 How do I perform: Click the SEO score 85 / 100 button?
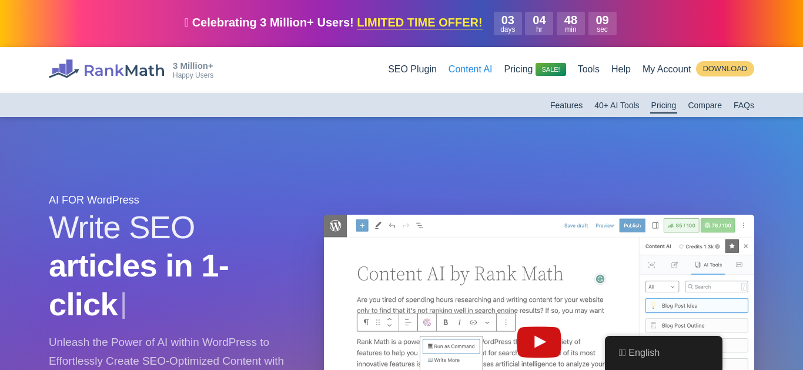681,225
